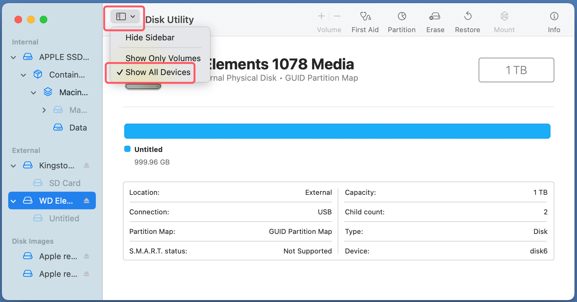This screenshot has height=302, width=577.
Task: Collapse the APPLE SSD tree item
Action: click(13, 57)
